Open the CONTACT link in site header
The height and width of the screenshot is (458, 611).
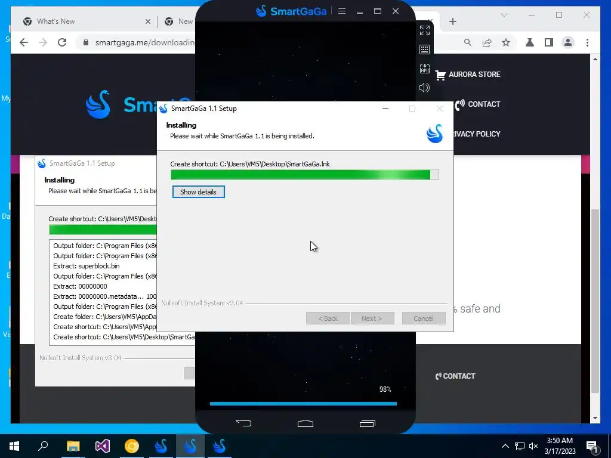pyautogui.click(x=478, y=104)
